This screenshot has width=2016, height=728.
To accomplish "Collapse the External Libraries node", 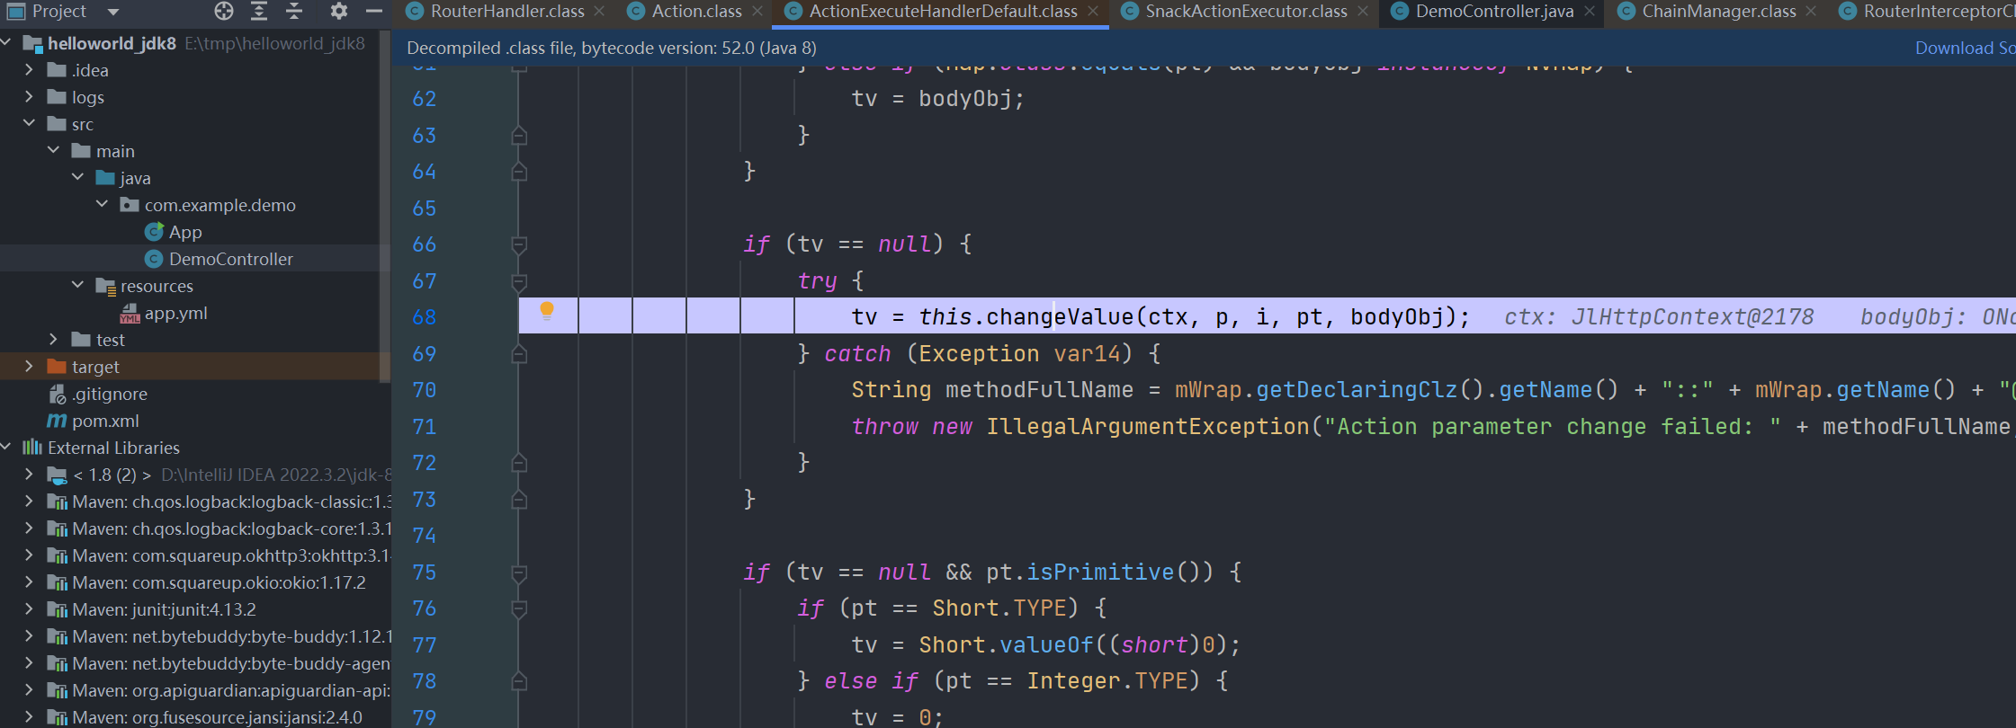I will [7, 448].
